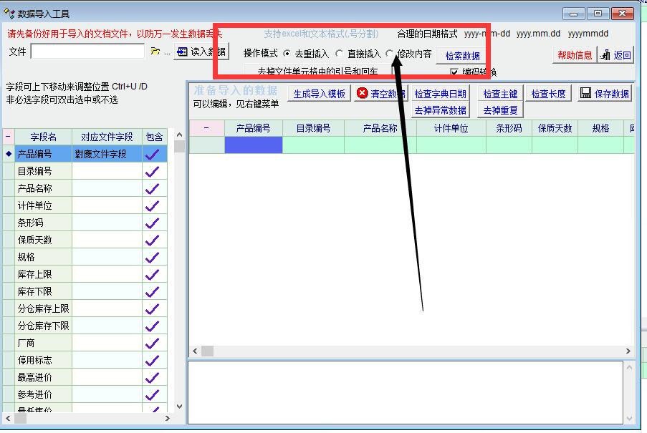
Task: Click the data grid horizontal scrollbar right arrow
Action: 628,351
